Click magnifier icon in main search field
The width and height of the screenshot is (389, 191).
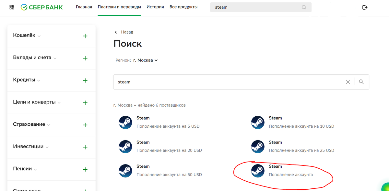tap(361, 82)
